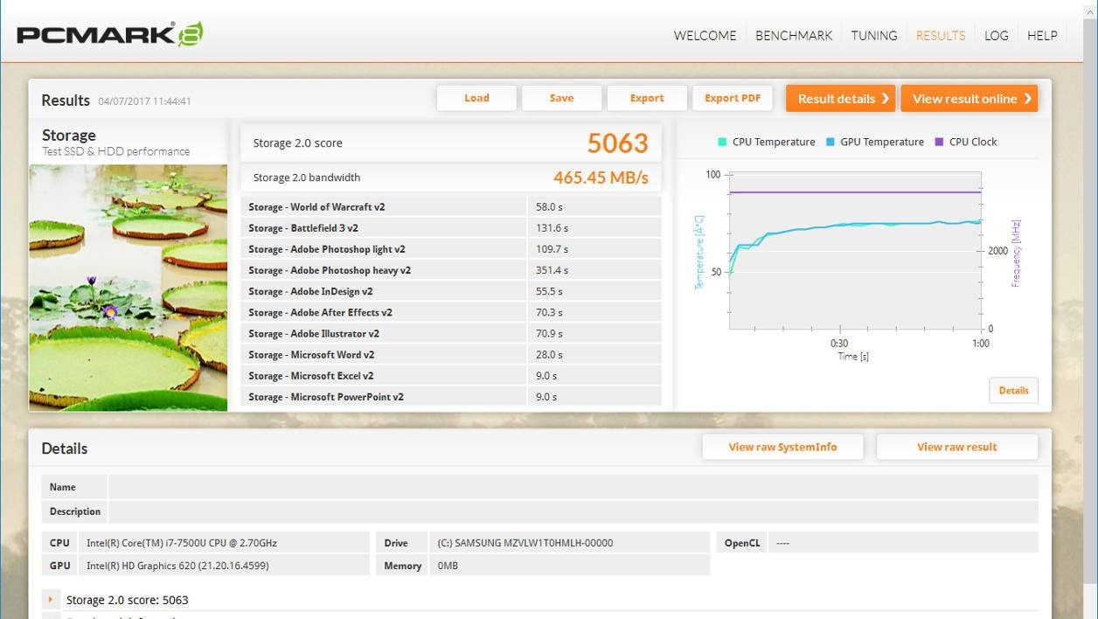Go to the Log tab
Screen dimensions: 1098x619
tap(997, 36)
